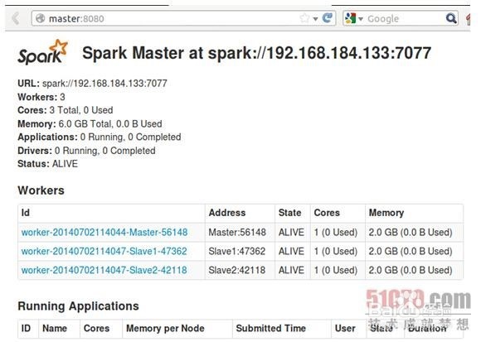Click the URL spark://192.168.184.133:7077 line
This screenshot has width=481, height=342.
[x=92, y=84]
